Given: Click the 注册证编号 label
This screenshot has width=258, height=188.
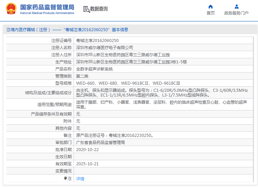Looking at the screenshot, I should click(61, 40).
